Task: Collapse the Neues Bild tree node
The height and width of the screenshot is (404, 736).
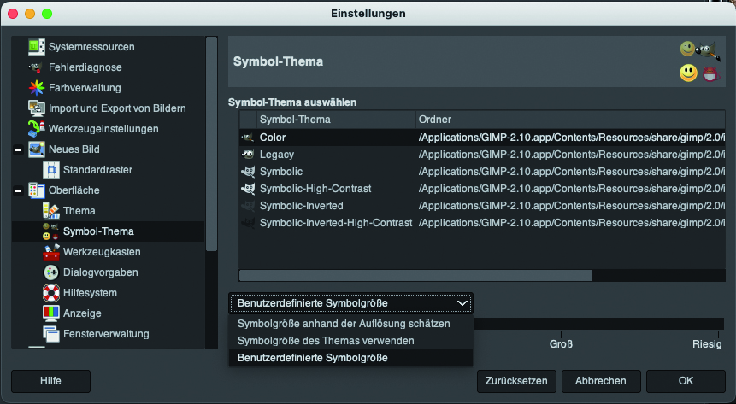Action: pos(18,149)
